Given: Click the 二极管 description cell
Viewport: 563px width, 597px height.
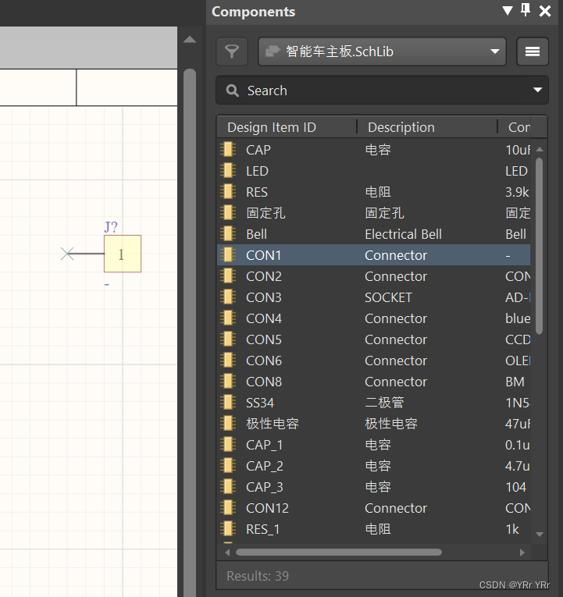Looking at the screenshot, I should (384, 403).
